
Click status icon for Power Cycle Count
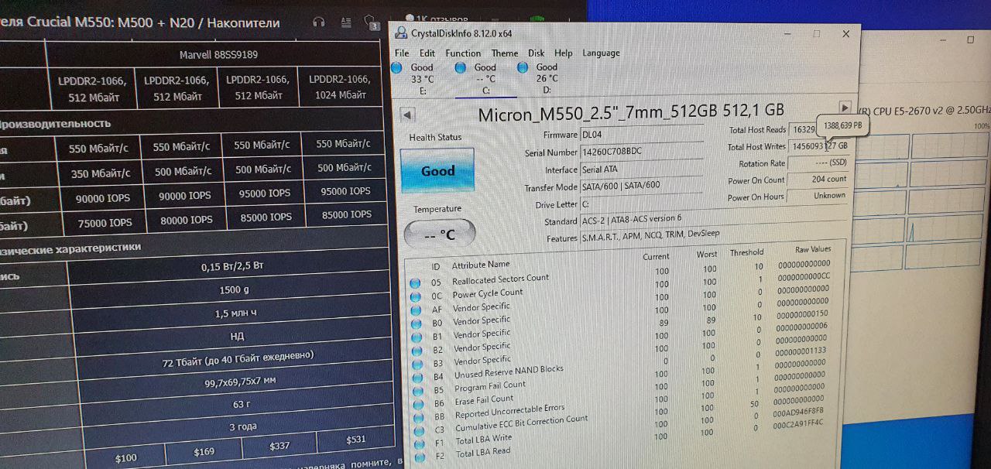[x=416, y=298]
